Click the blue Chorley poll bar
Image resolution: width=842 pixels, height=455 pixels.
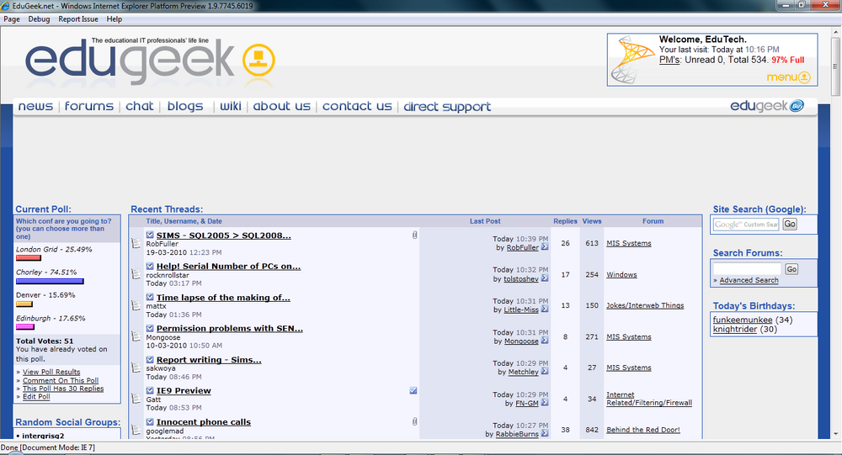[x=50, y=281]
